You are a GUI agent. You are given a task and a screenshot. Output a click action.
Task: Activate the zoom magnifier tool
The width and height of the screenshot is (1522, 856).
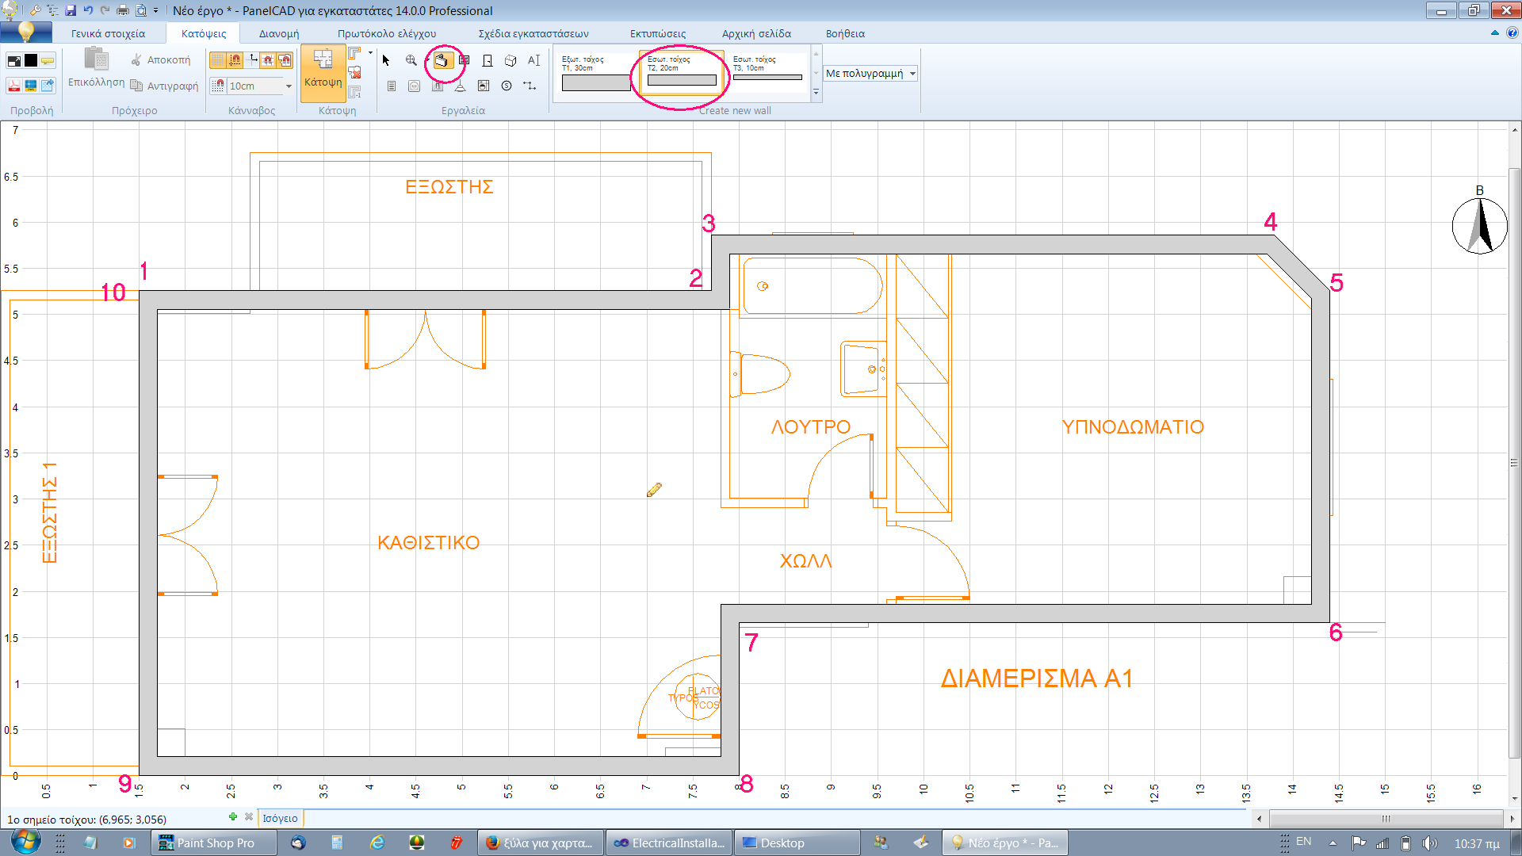coord(411,60)
